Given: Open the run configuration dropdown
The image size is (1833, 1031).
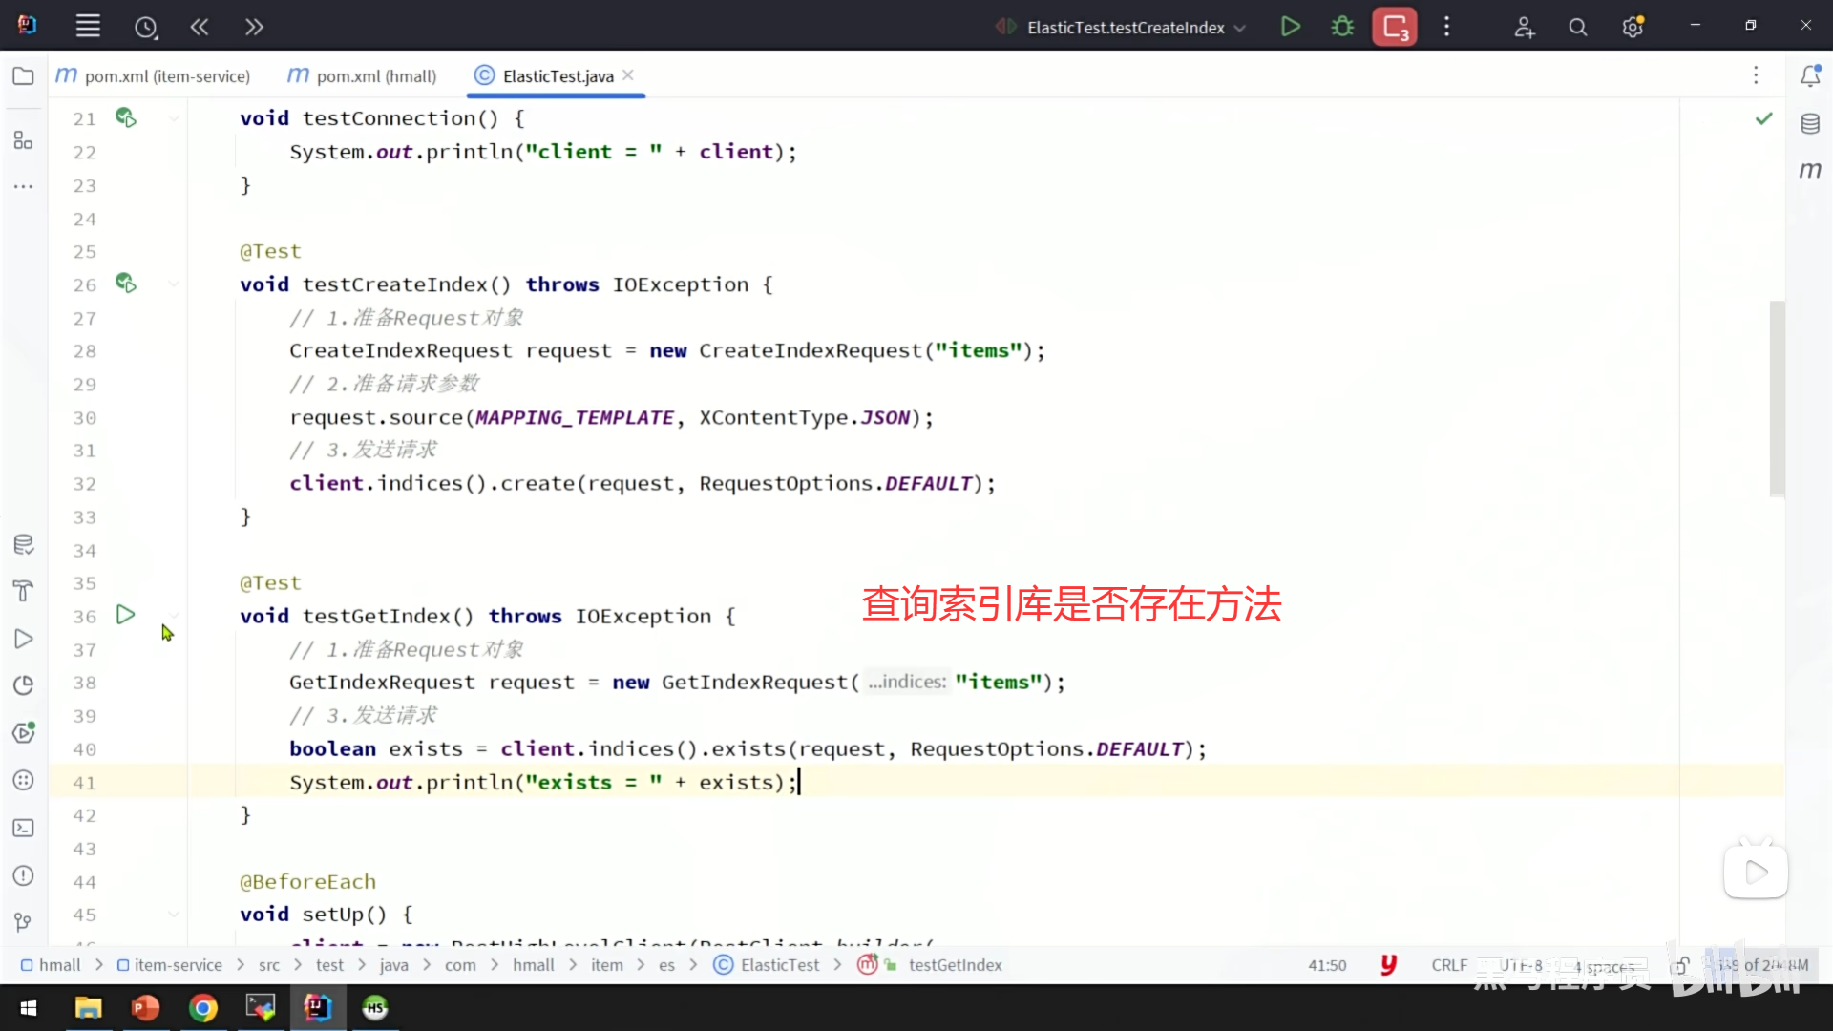Looking at the screenshot, I should coord(1240,28).
